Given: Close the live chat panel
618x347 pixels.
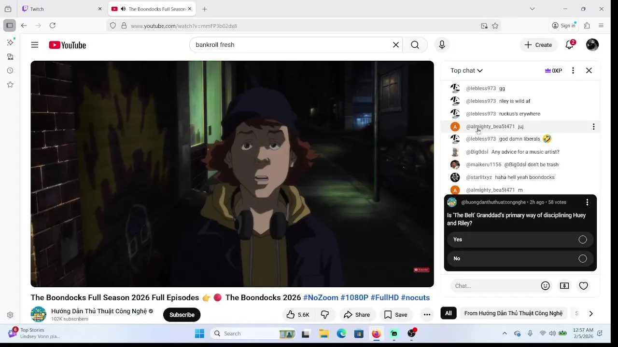Looking at the screenshot, I should 589,70.
